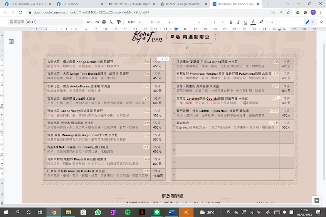This screenshot has height=217, width=326.
Task: Open File Explorer from the taskbar
Action: 69,212
